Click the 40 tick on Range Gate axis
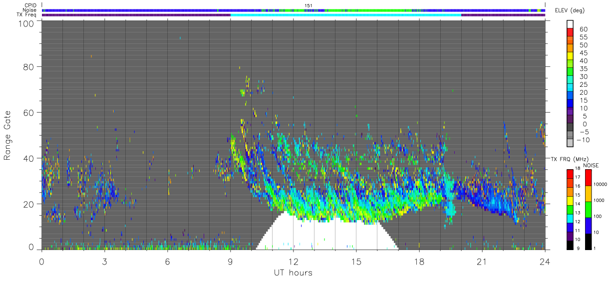Image resolution: width=613 pixels, height=283 pixels. click(28, 158)
